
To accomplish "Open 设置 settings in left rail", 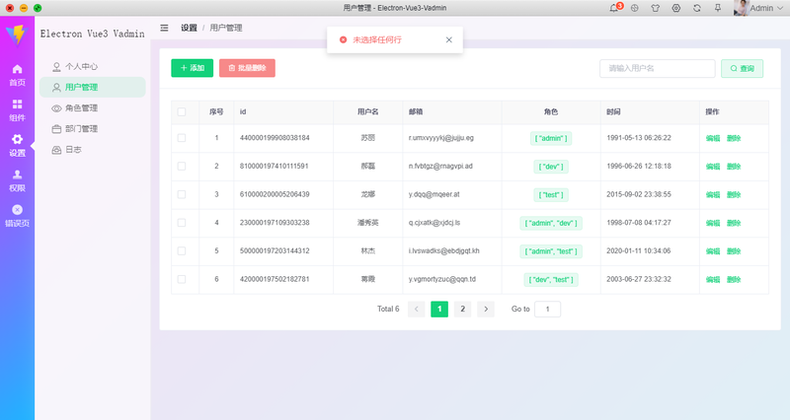I will tap(17, 145).
